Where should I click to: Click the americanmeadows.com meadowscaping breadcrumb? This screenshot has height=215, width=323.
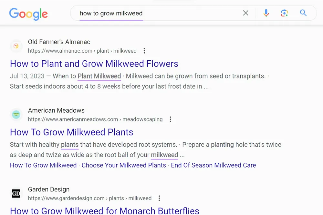(x=96, y=119)
